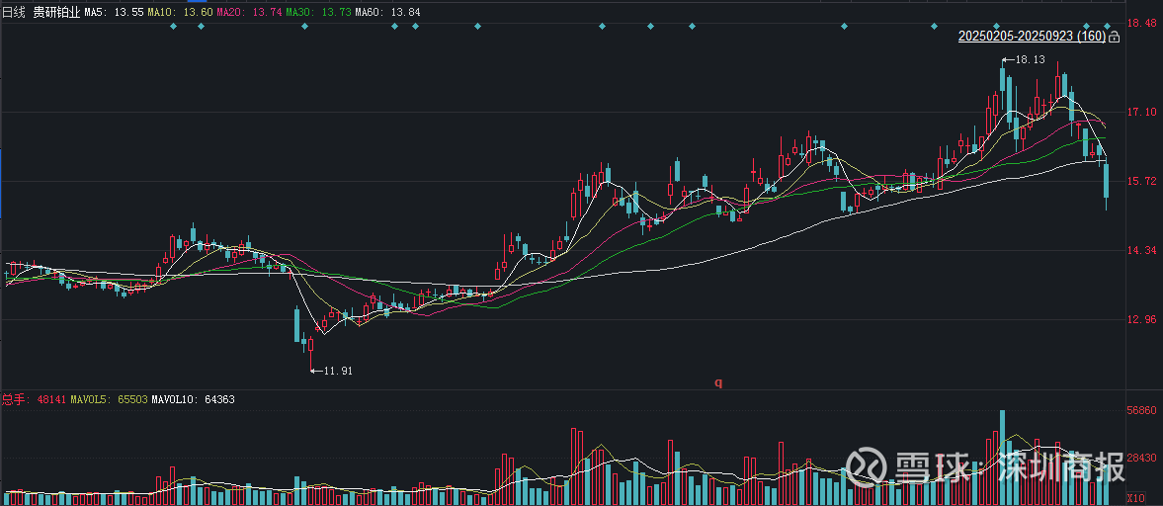Open the 日线 period selector
Image resolution: width=1163 pixels, height=506 pixels.
pyautogui.click(x=14, y=11)
